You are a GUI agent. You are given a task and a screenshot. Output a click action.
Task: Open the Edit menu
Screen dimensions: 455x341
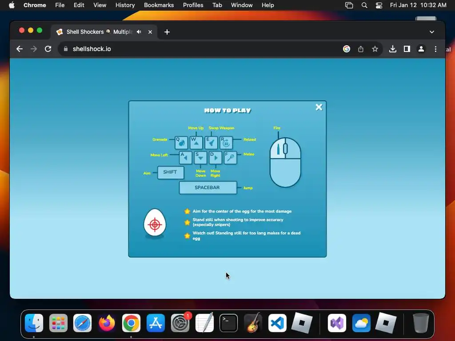click(79, 5)
